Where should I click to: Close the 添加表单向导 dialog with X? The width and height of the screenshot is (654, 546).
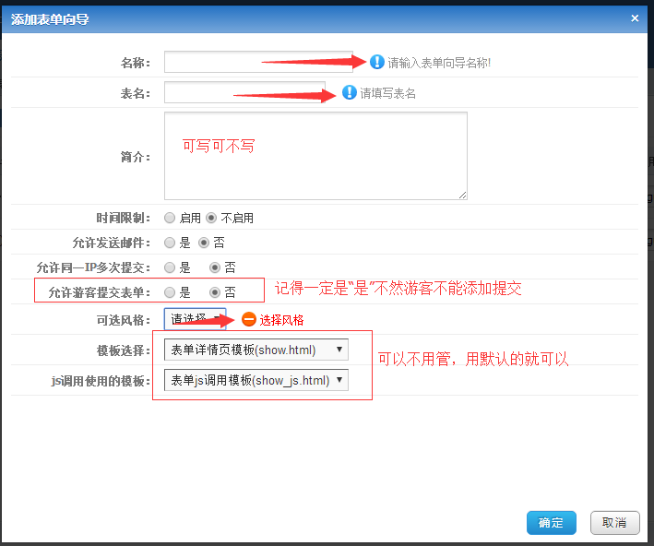pyautogui.click(x=634, y=18)
